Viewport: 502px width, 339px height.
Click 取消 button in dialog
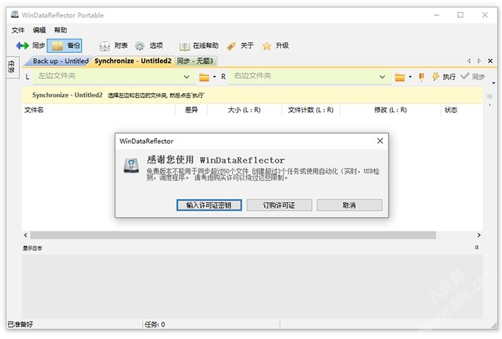pos(349,205)
